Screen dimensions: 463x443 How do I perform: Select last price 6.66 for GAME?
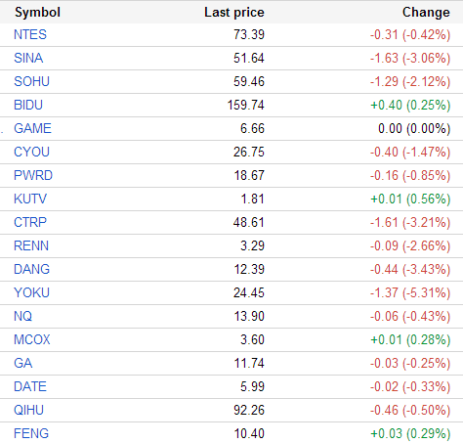(252, 128)
